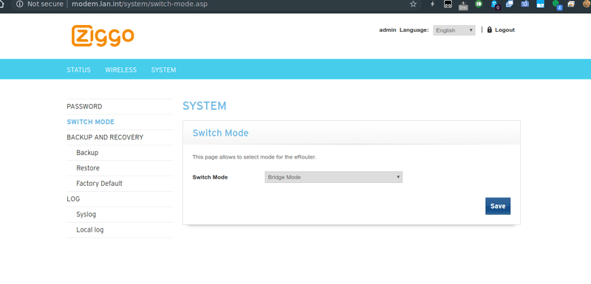Click the lightning bolt extension icon
The width and height of the screenshot is (591, 284).
tap(432, 4)
